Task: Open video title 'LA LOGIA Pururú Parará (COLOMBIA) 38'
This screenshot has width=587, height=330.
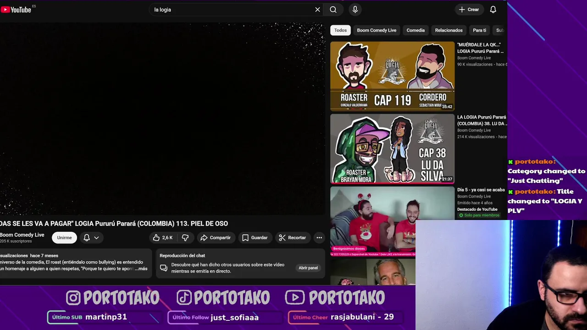Action: point(482,121)
